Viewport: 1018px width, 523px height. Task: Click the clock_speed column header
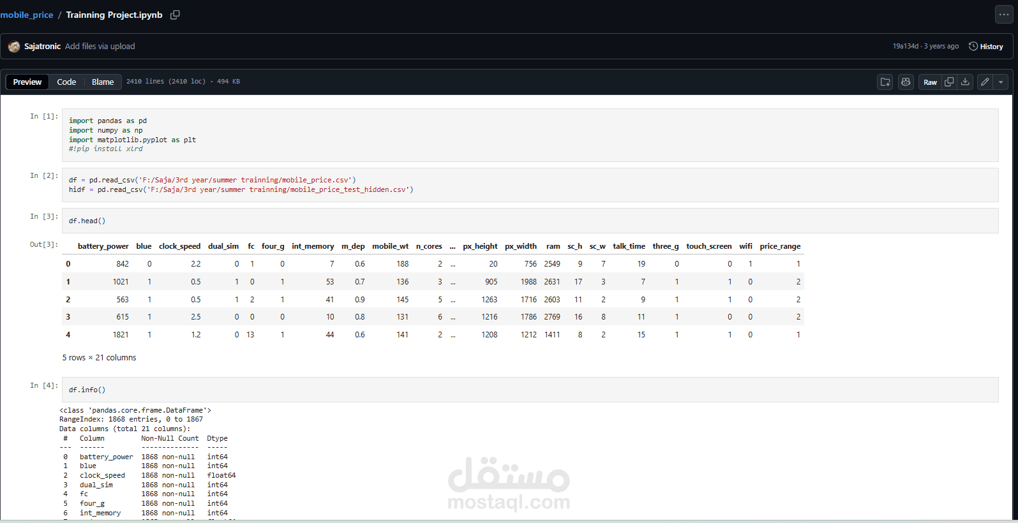point(179,246)
